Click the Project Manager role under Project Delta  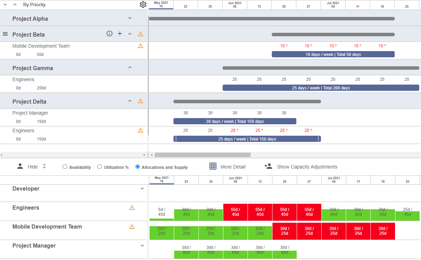click(x=30, y=113)
